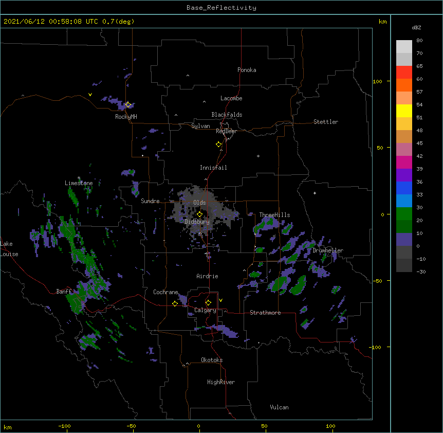The image size is (443, 433).
Task: Select the white asterisk above Limestone
Action: (x=79, y=178)
